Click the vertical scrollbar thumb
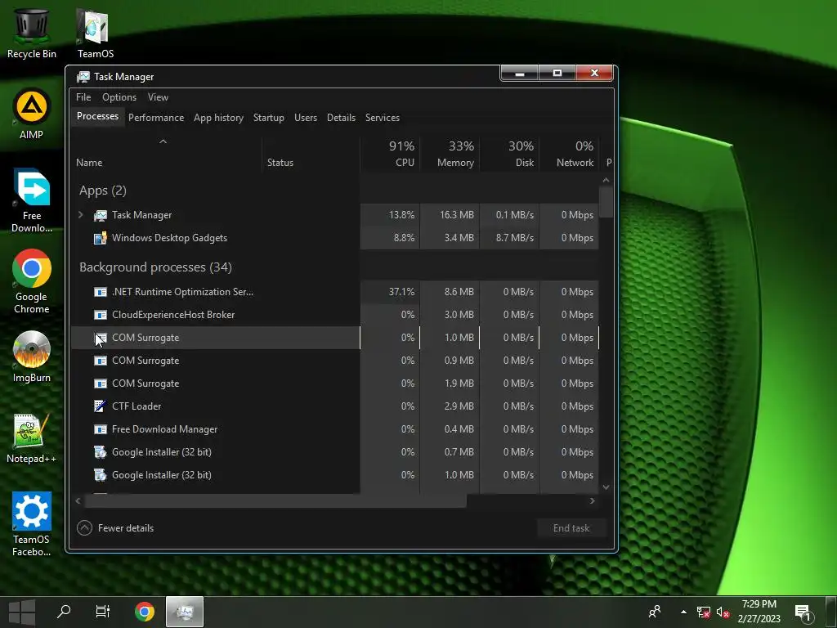The height and width of the screenshot is (628, 837). [606, 203]
